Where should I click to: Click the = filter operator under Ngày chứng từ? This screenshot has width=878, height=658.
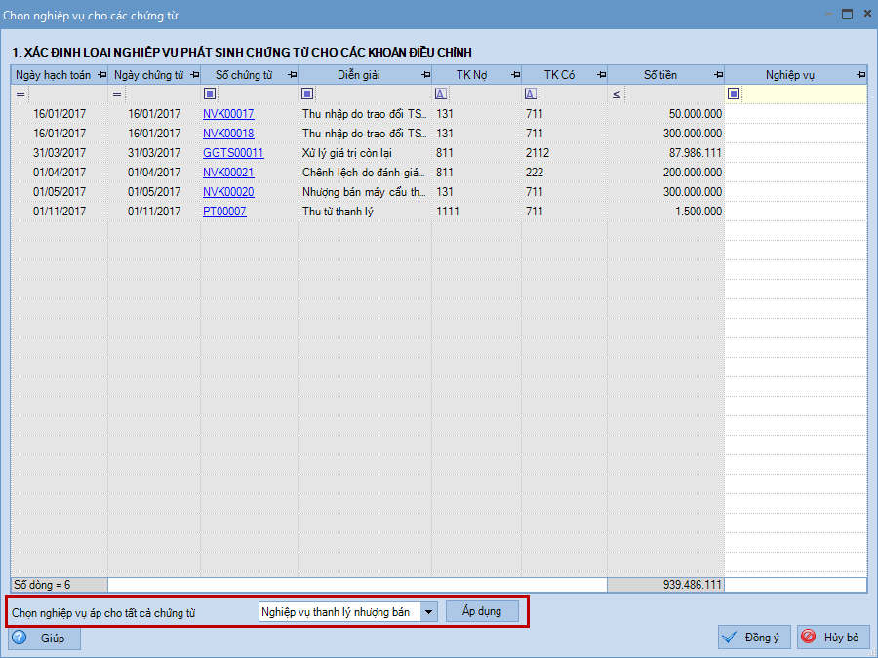117,95
